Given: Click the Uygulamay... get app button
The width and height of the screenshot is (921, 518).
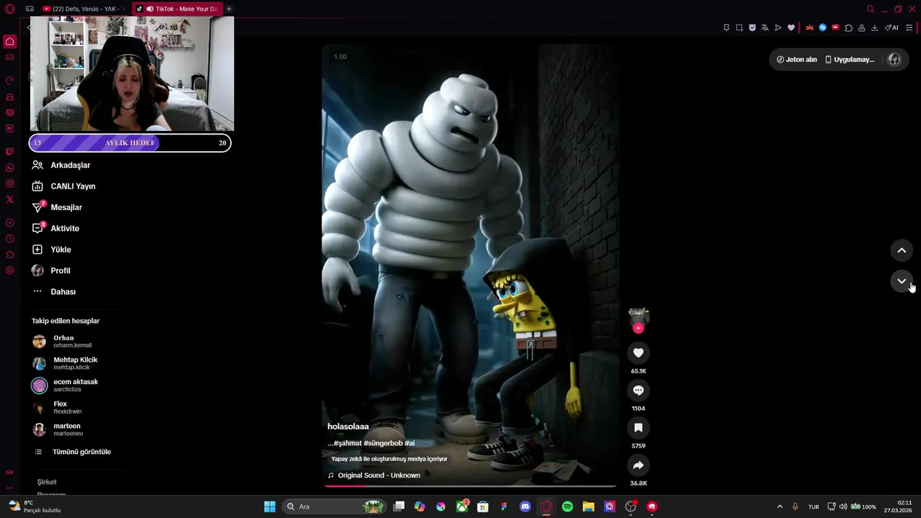Looking at the screenshot, I should coord(849,60).
